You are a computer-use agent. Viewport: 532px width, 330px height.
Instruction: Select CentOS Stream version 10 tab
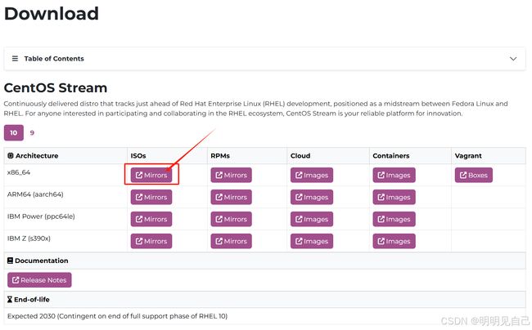tap(14, 132)
